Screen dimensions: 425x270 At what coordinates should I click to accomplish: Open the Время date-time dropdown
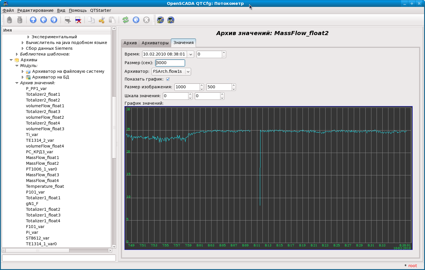click(190, 54)
